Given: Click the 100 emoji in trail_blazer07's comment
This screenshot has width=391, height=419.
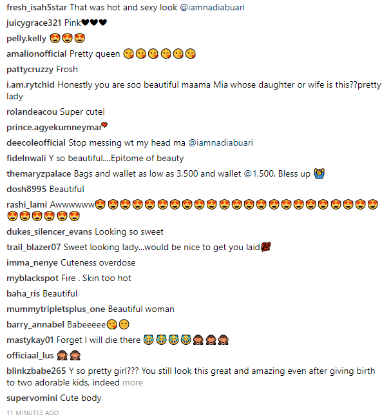Looking at the screenshot, I should [267, 248].
